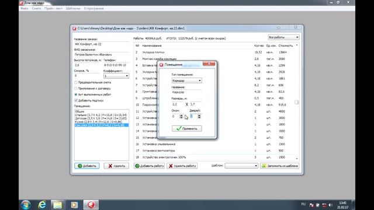Select Общее in rooms list

[x=101, y=111]
